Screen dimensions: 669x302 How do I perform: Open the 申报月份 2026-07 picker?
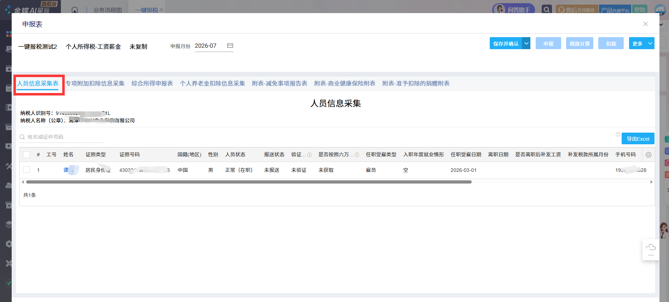(214, 46)
